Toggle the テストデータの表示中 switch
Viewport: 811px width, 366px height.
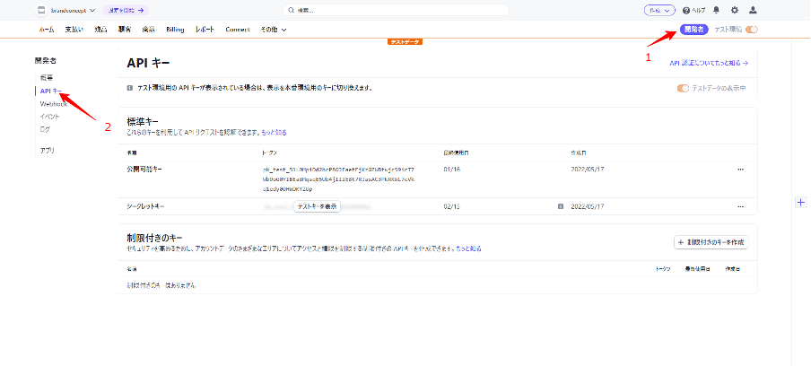coord(684,88)
